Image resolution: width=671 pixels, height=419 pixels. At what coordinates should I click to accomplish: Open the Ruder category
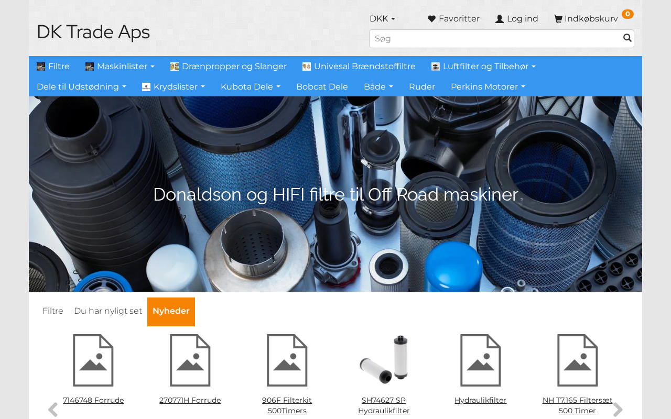pos(422,87)
